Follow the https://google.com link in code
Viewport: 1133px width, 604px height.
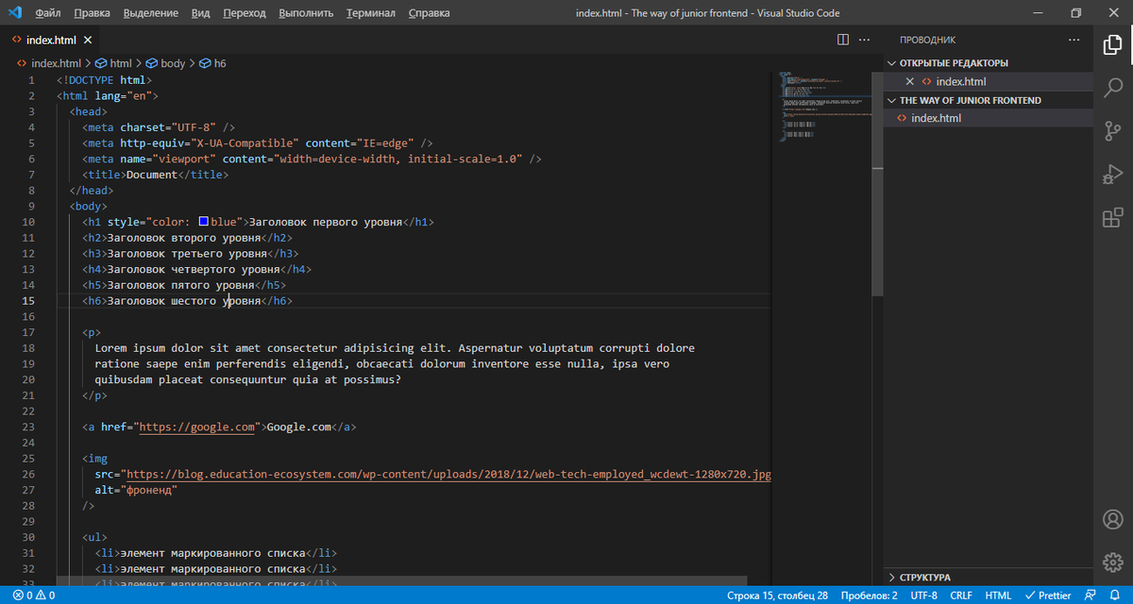pos(197,427)
